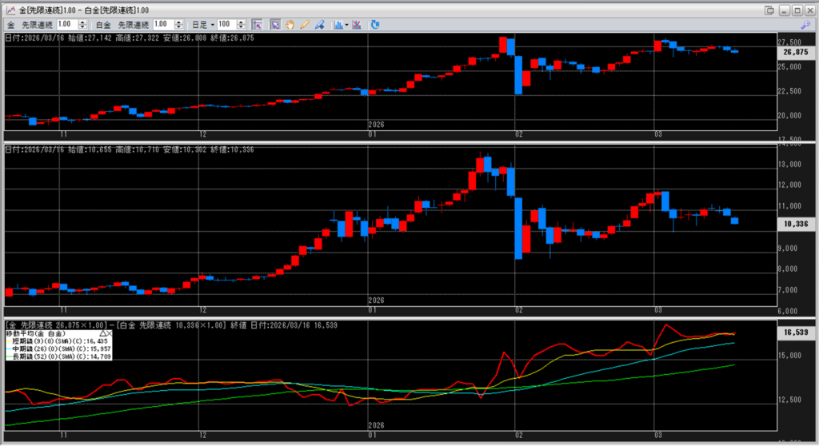Expand the bar chart indicator dropdown arrow
The width and height of the screenshot is (819, 446).
pos(346,25)
